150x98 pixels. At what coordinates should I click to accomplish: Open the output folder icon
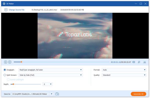pos(57,94)
